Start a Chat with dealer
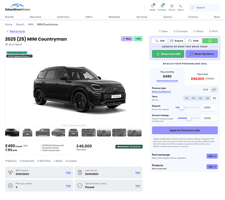Viewport: 225px width, 200px height. point(193,41)
